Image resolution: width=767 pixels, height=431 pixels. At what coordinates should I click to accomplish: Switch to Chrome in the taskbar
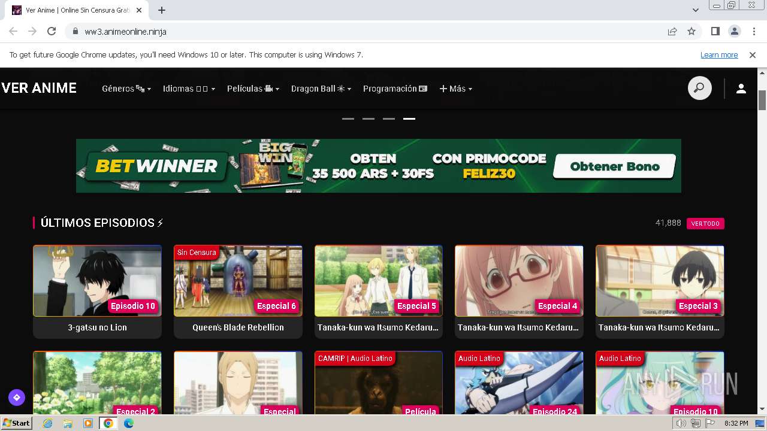click(108, 423)
